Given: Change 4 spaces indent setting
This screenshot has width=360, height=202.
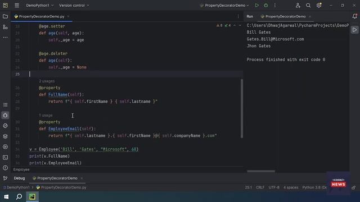Looking at the screenshot, I should 291,187.
